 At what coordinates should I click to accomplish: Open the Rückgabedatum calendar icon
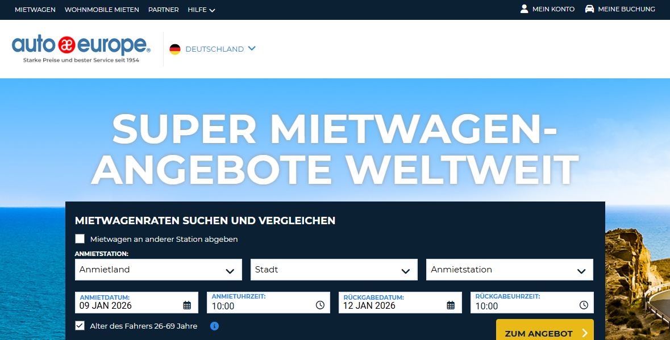point(451,305)
